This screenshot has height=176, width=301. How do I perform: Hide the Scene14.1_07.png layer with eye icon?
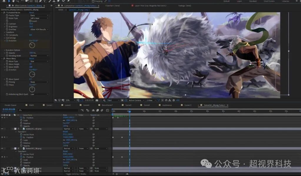(x=2, y=129)
